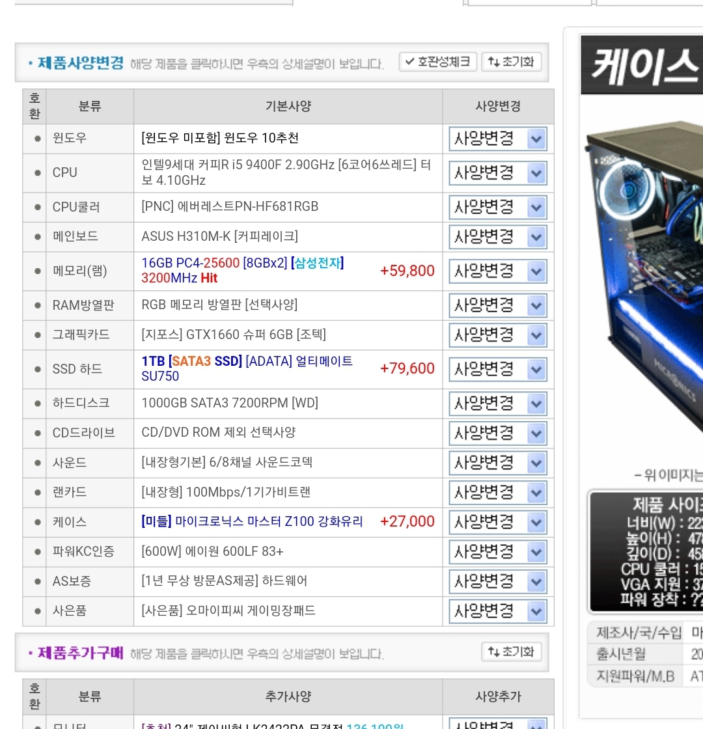Click the compatibility dot beside 케이스
This screenshot has width=703, height=729.
tap(37, 522)
